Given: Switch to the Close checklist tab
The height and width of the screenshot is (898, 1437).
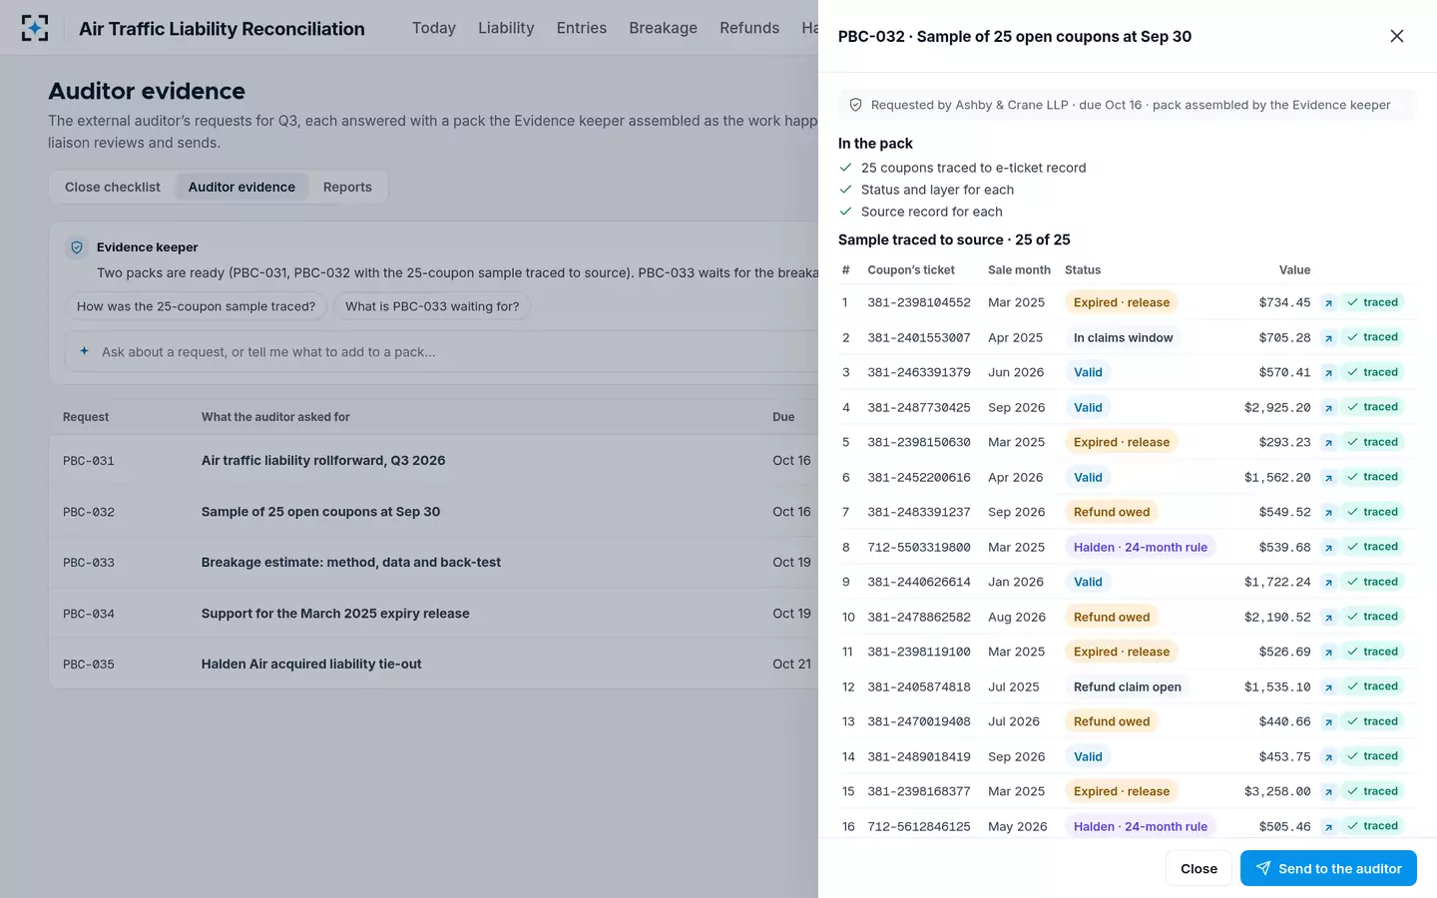Looking at the screenshot, I should (113, 187).
